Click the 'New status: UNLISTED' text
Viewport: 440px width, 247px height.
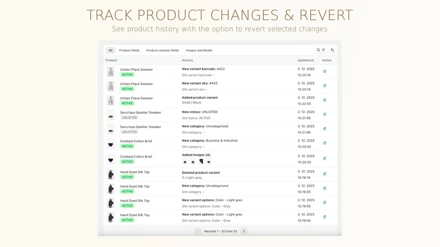click(x=200, y=112)
